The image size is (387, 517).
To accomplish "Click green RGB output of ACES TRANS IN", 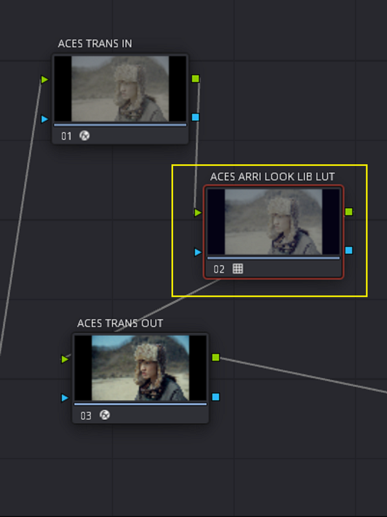I will coord(196,78).
